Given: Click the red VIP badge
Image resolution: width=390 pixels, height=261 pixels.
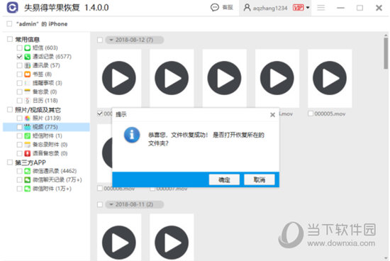Looking at the screenshot, I should 299,8.
